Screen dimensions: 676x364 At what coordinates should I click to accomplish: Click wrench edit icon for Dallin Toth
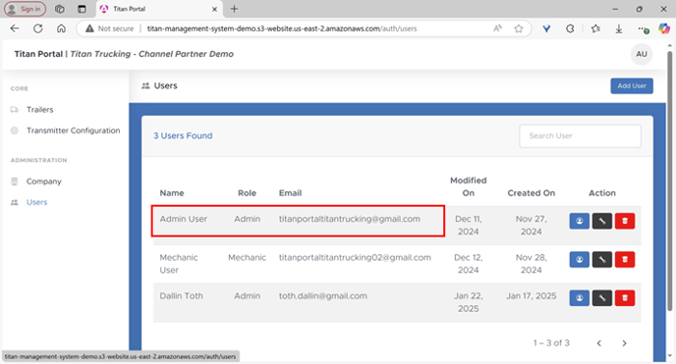pos(602,297)
